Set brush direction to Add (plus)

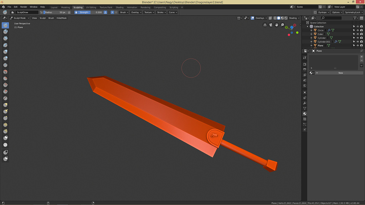pos(112,12)
